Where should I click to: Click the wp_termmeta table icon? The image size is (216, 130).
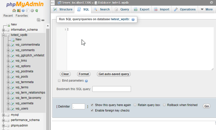[x=13, y=82]
